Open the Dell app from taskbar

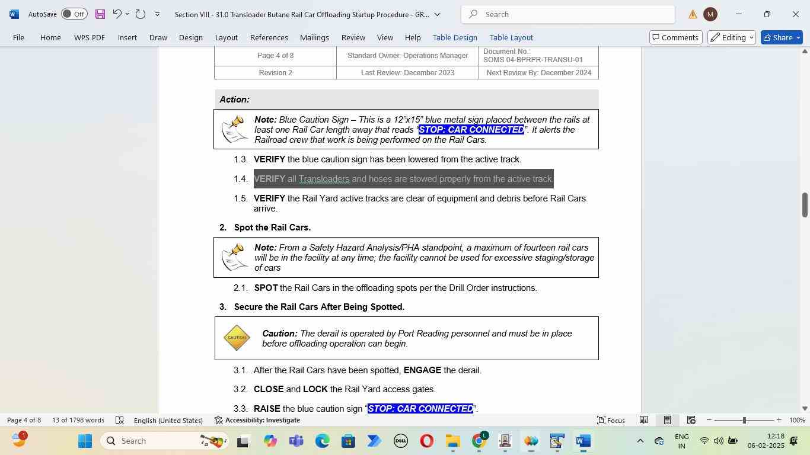tap(401, 441)
